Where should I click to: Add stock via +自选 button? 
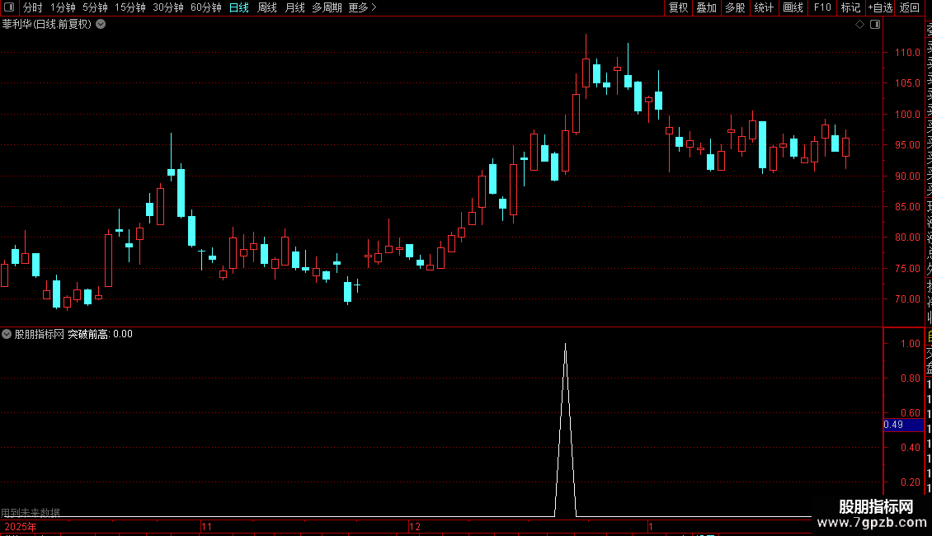tap(880, 7)
